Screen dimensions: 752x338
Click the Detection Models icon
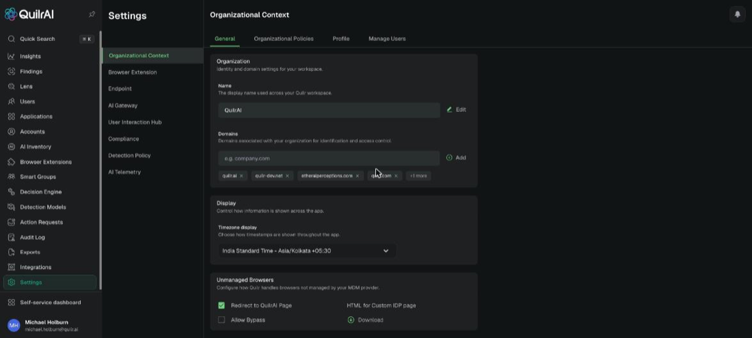click(x=12, y=207)
